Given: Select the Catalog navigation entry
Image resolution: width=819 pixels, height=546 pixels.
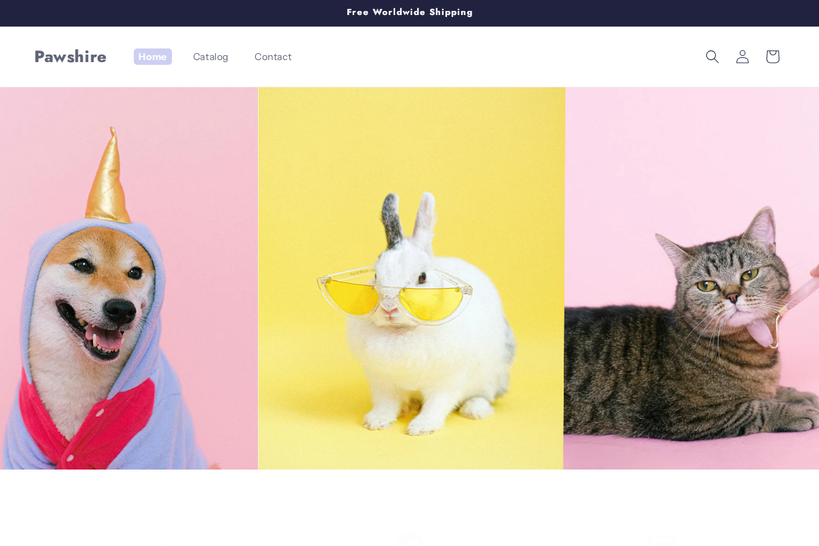Looking at the screenshot, I should tap(210, 57).
